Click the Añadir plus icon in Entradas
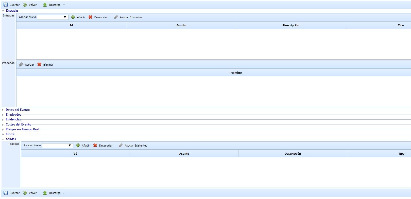This screenshot has height=199, width=411. (73, 17)
